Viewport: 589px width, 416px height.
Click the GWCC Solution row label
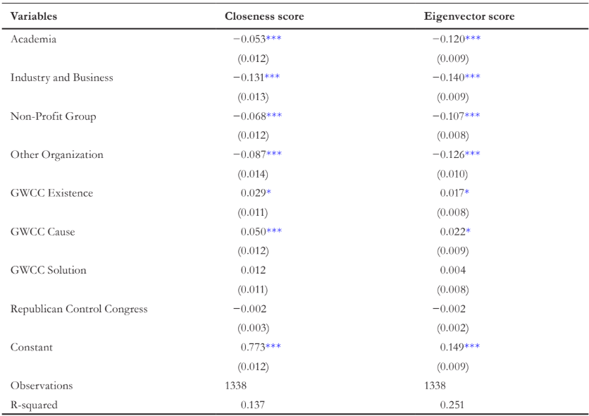pos(48,270)
